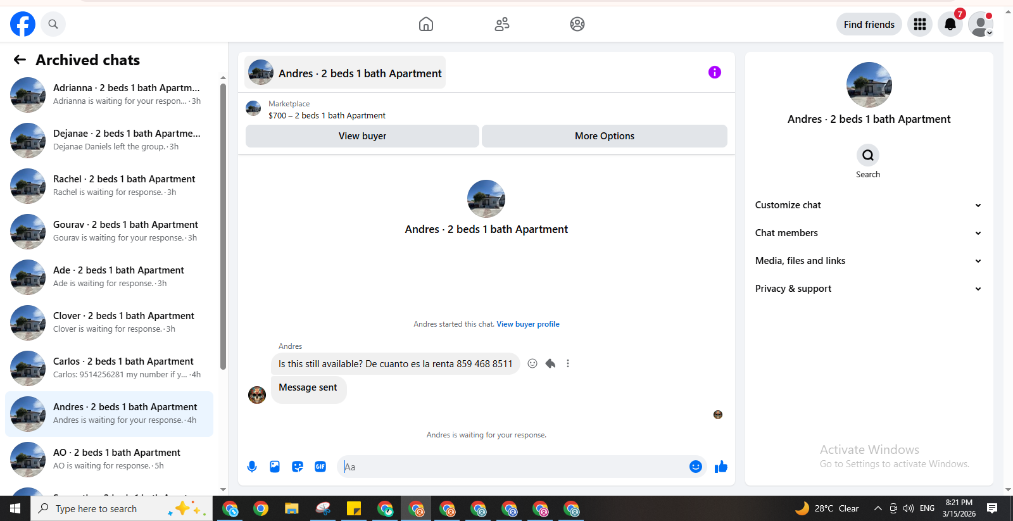Open the volume speaker tray icon

[909, 508]
